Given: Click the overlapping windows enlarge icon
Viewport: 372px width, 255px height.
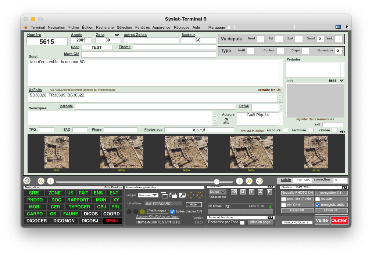Looking at the screenshot, I should 173,195.
